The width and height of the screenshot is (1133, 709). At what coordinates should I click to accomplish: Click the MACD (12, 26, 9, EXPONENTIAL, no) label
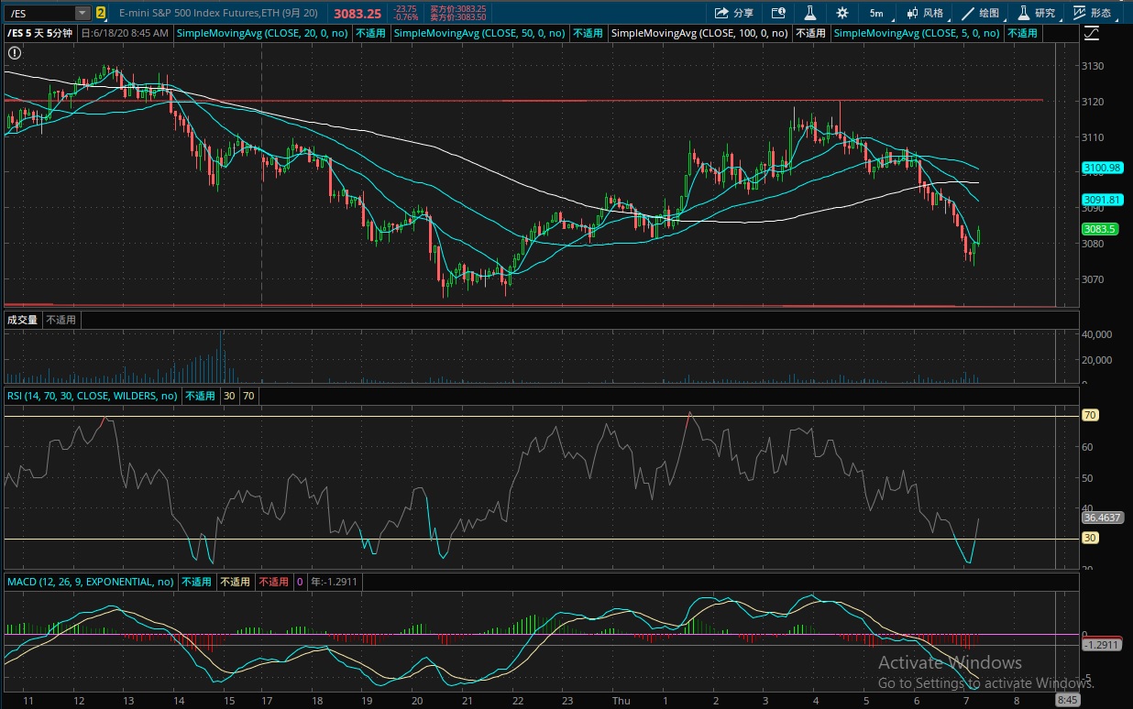pos(91,582)
